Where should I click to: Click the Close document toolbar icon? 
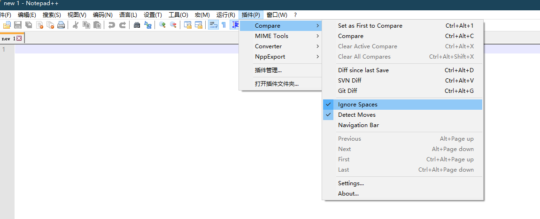[39, 25]
